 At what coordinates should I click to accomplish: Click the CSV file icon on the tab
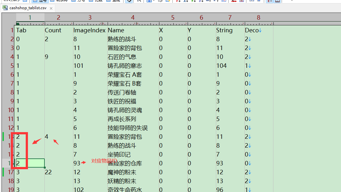[5, 8]
